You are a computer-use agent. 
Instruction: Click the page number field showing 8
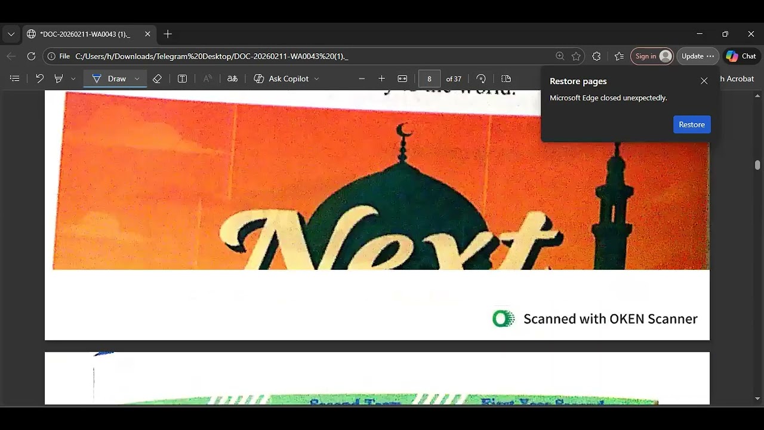(x=429, y=79)
